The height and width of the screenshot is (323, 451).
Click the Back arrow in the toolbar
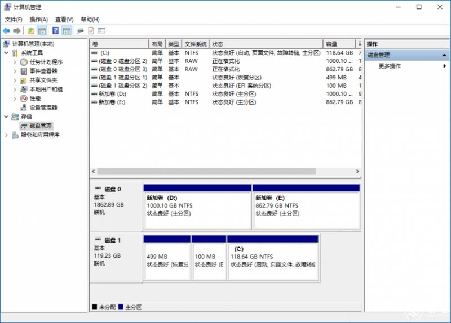pyautogui.click(x=6, y=30)
